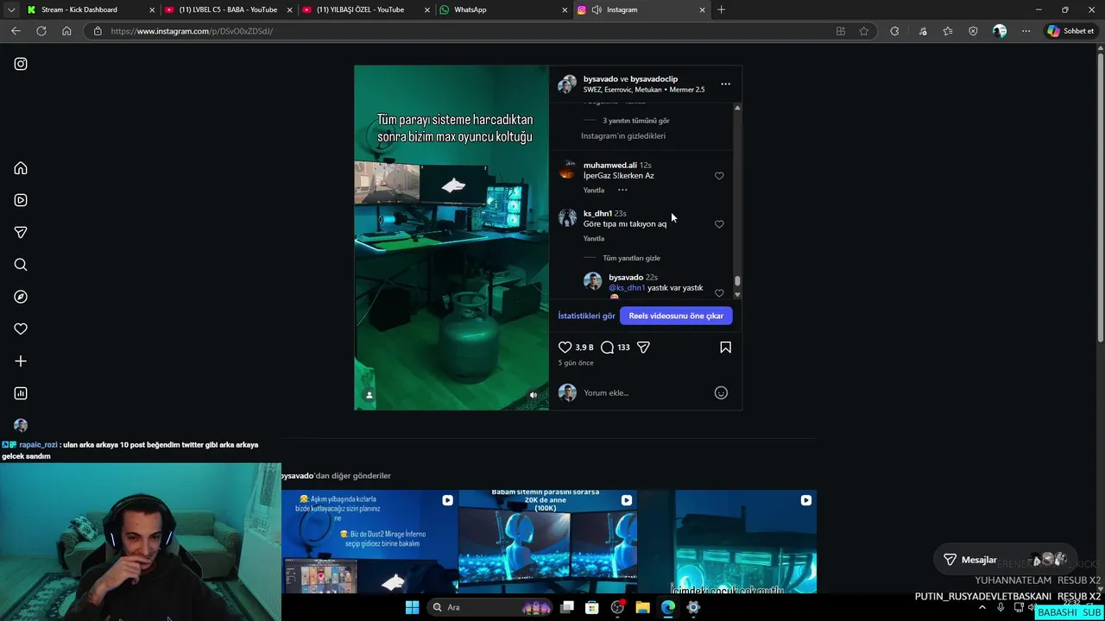Open bysavadoclip profile in post header
Image resolution: width=1105 pixels, height=621 pixels.
pyautogui.click(x=654, y=78)
